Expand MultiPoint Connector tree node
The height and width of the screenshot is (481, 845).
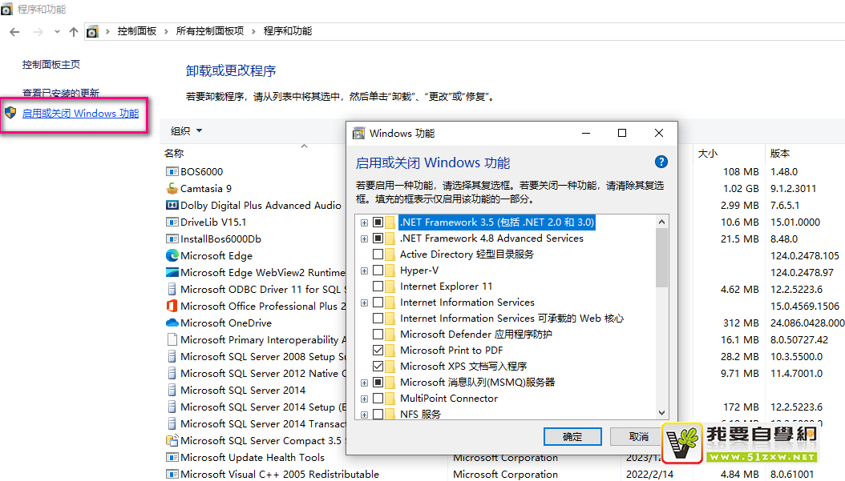pos(364,399)
